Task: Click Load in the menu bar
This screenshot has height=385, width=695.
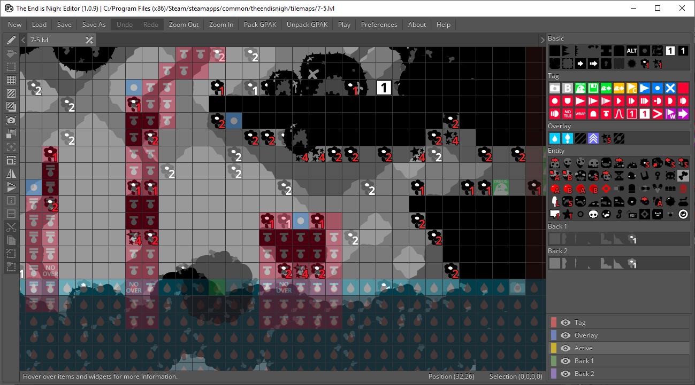Action: coord(39,25)
